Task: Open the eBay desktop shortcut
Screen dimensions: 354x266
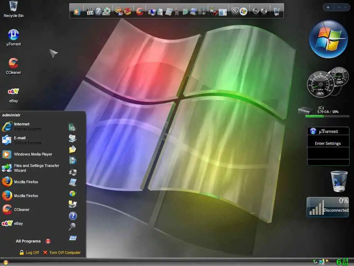Action: coord(13,95)
